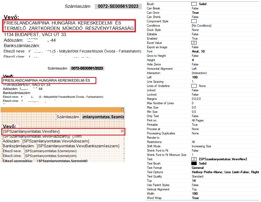Screen dimensions: 261x202
Task: Select the Component Style swatch
Action: (x=194, y=21)
